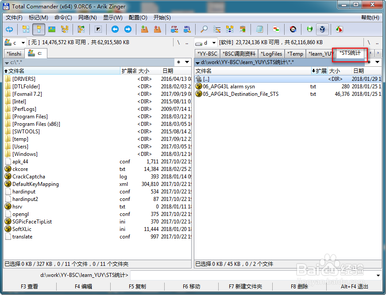Open the multi-rename tool icon
The image size is (386, 295).
217,30
